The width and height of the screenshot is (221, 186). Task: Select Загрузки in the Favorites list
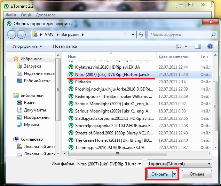coord(32,66)
